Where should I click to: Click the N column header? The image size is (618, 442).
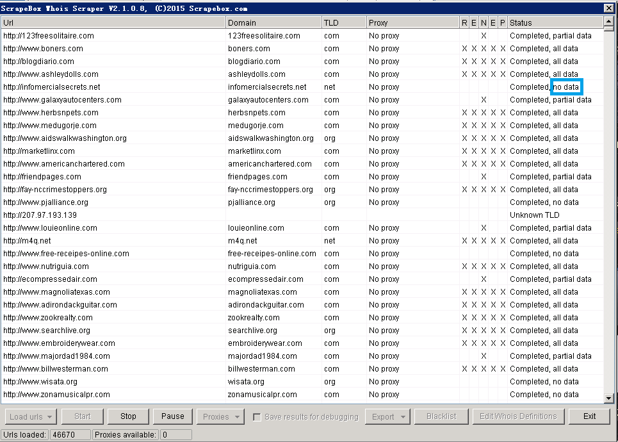point(484,22)
